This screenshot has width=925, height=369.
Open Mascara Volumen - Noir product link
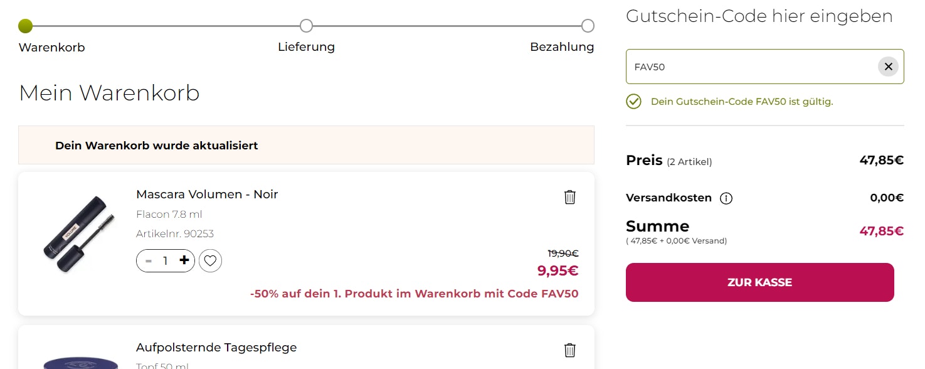pyautogui.click(x=207, y=195)
